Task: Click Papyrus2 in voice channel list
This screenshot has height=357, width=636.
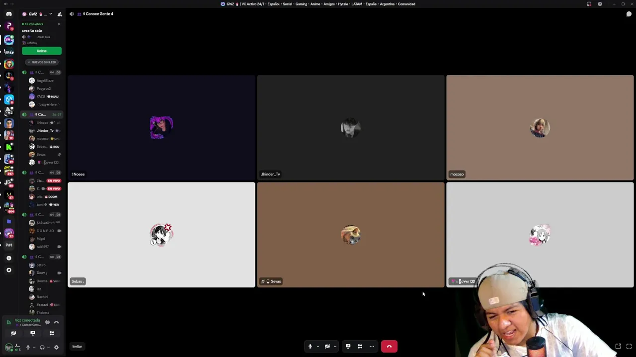Action: point(44,88)
